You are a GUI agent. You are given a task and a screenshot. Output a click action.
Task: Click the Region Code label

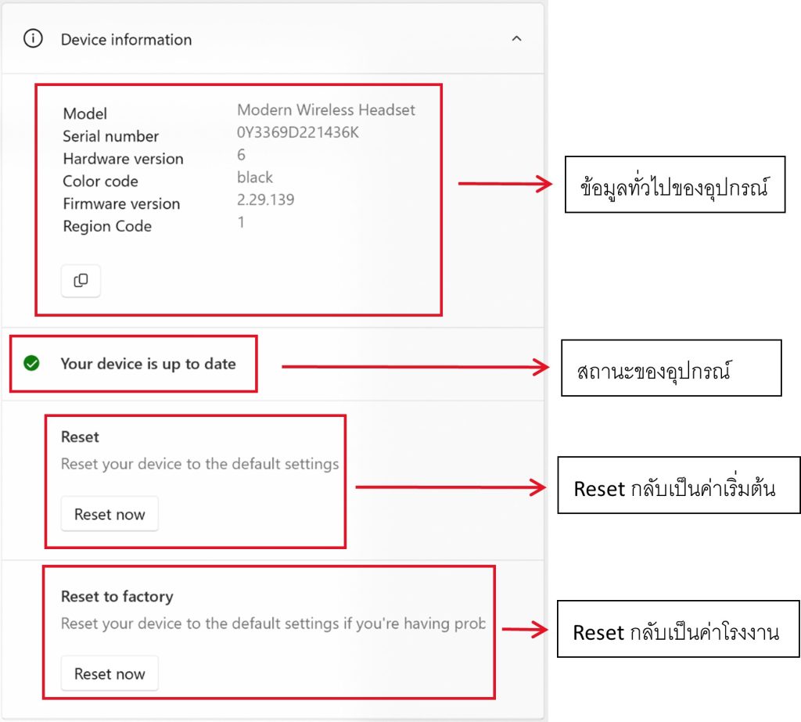click(x=107, y=226)
